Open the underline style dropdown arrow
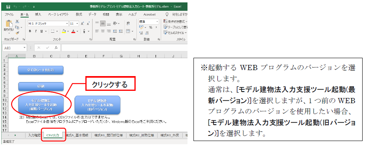This screenshot has width=365, height=145. tap(46, 31)
